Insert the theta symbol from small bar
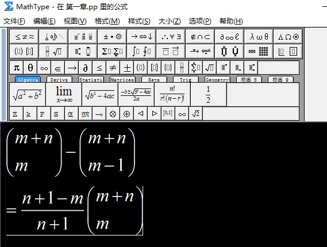Screen dimensions: 327x247 click(30, 68)
